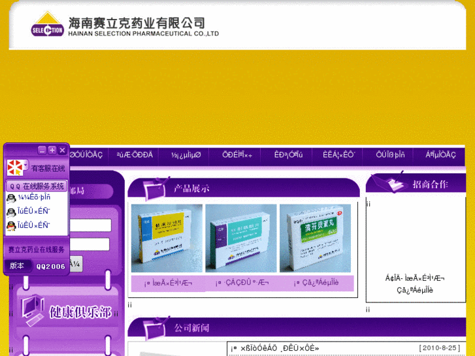Image resolution: width=475 pixels, height=356 pixels.
Task: Open the 'ÕÐÉÌºÏ×÷' navigation menu item
Action: coord(237,155)
